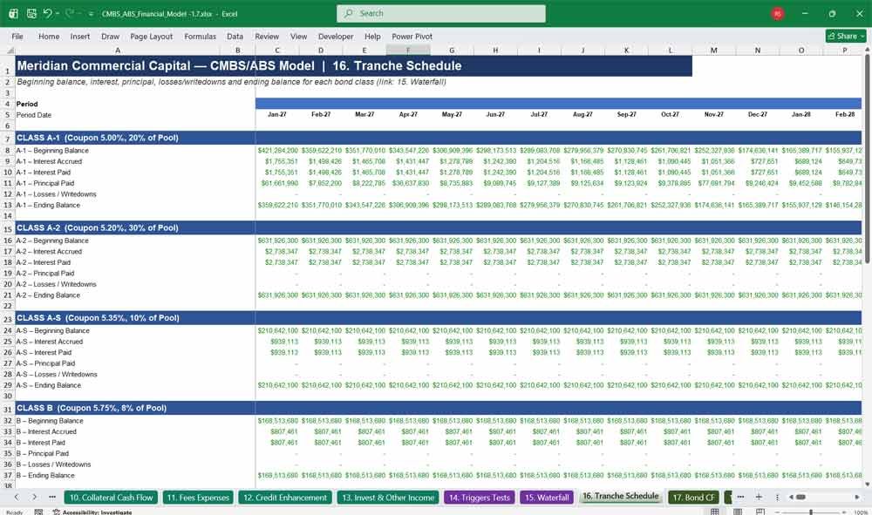Open the File menu
Screen dimensions: 872x515
(17, 36)
